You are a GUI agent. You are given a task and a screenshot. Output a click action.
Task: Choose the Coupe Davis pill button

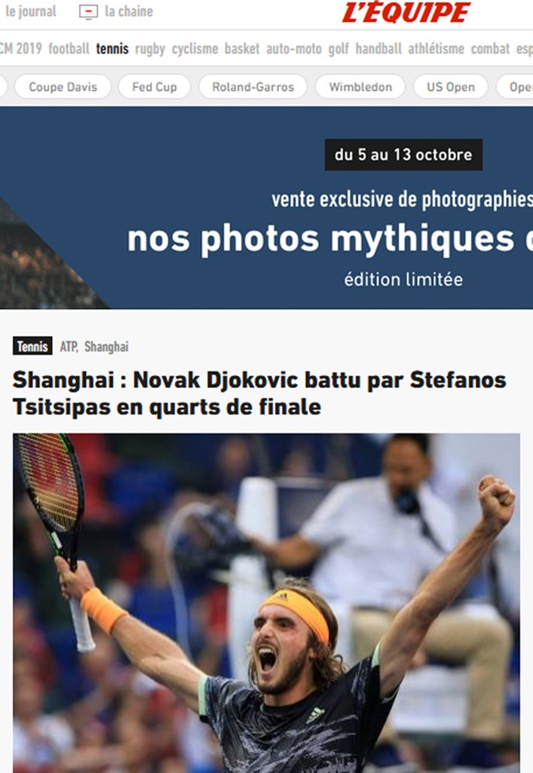tap(63, 87)
